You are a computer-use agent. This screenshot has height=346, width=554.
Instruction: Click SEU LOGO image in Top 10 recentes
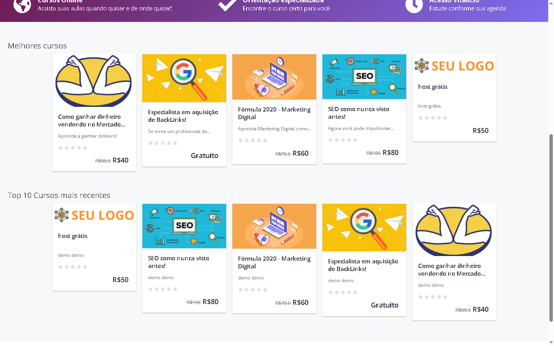(94, 215)
